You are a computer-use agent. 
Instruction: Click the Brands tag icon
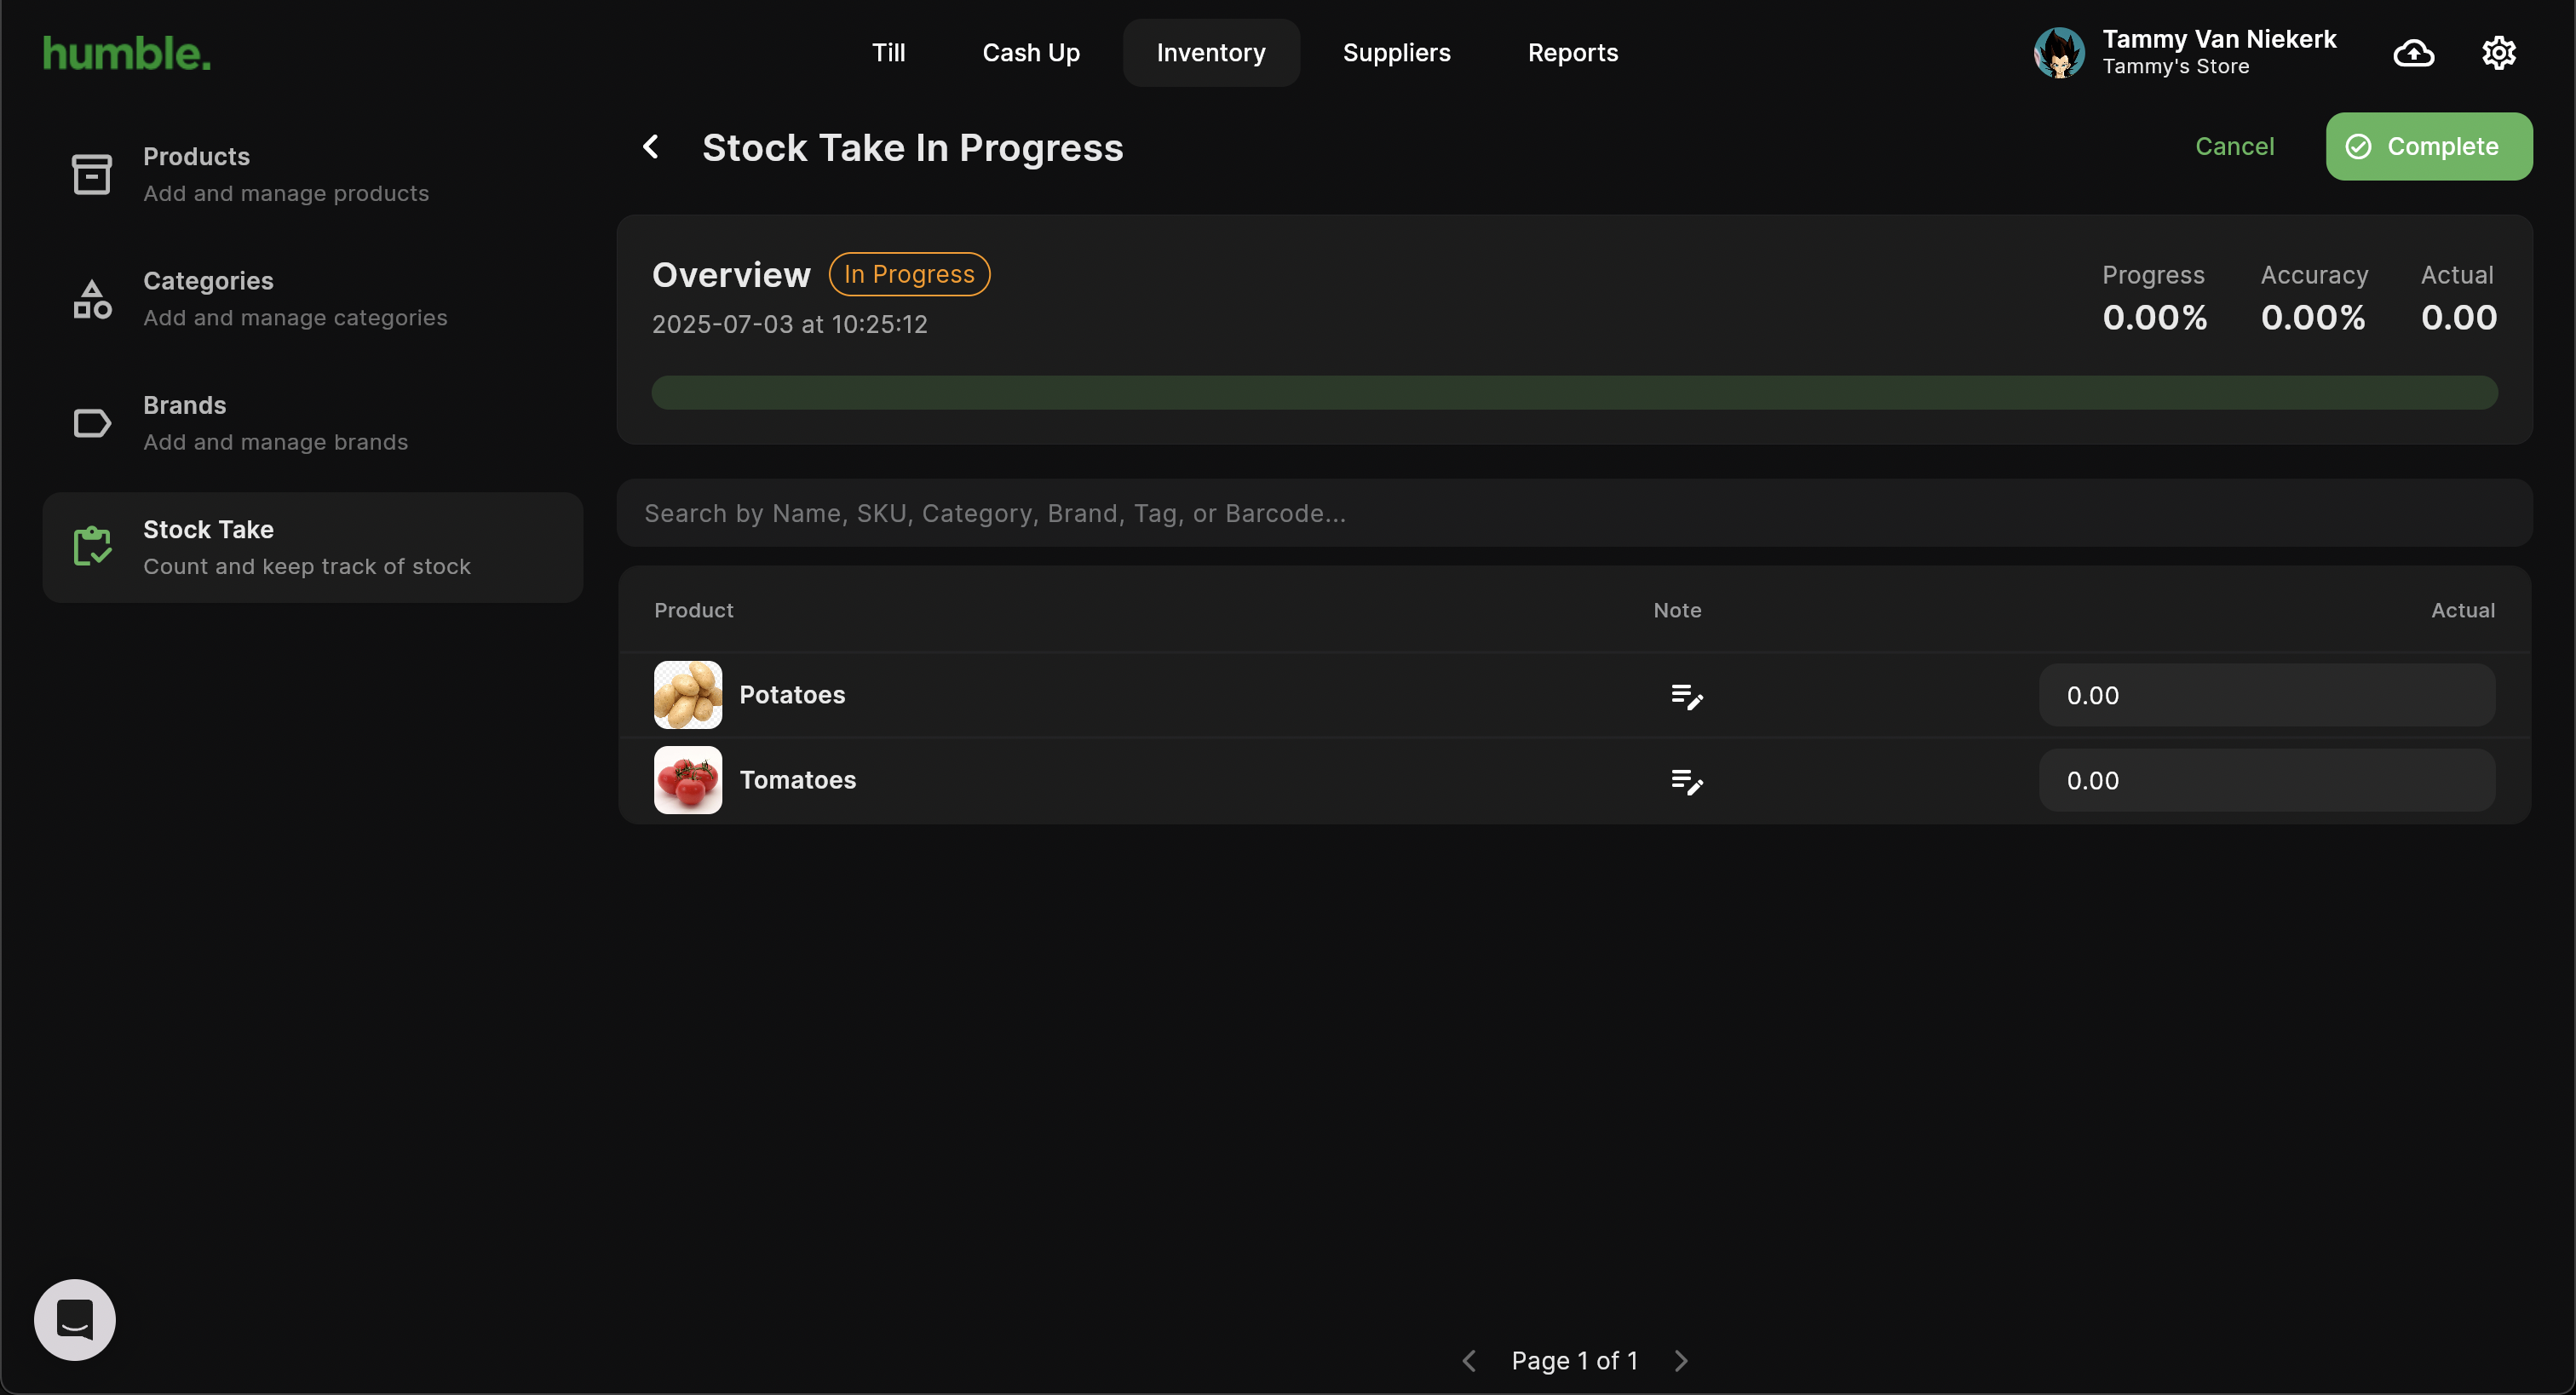coord(92,423)
